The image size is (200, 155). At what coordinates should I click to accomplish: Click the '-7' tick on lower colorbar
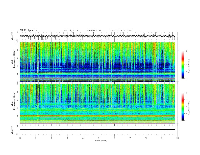click(186, 121)
